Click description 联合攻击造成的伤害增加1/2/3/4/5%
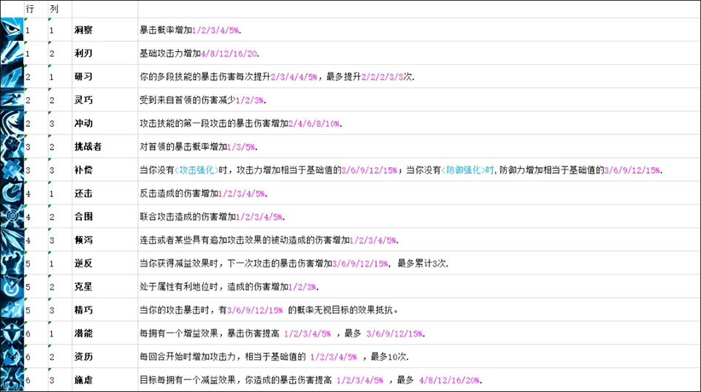The height and width of the screenshot is (392, 701). [212, 216]
